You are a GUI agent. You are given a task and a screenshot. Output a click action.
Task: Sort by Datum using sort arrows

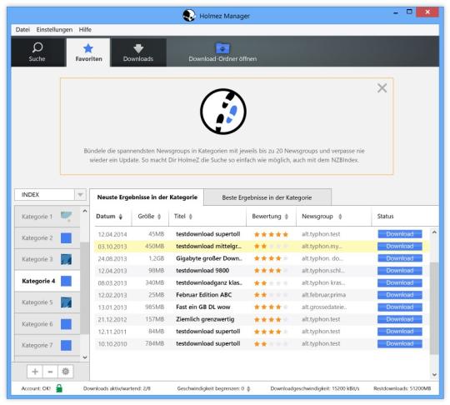click(121, 217)
